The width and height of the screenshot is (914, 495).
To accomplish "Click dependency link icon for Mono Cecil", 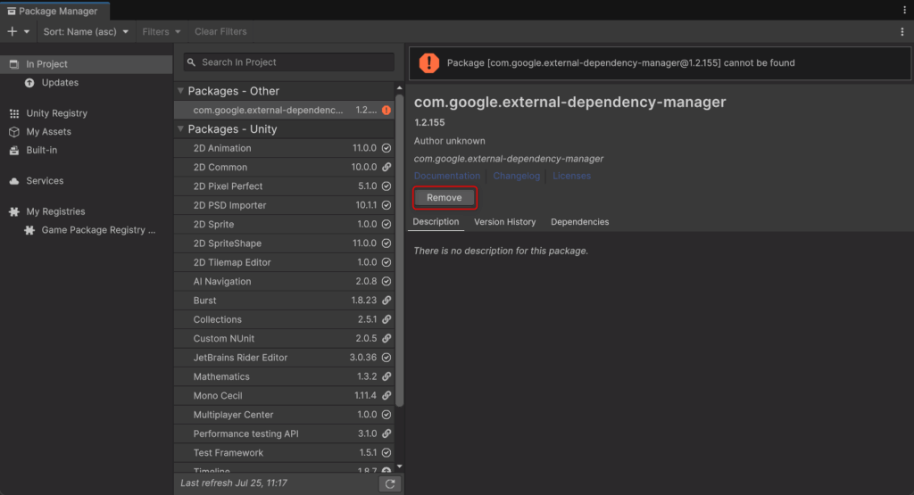I will pos(386,395).
